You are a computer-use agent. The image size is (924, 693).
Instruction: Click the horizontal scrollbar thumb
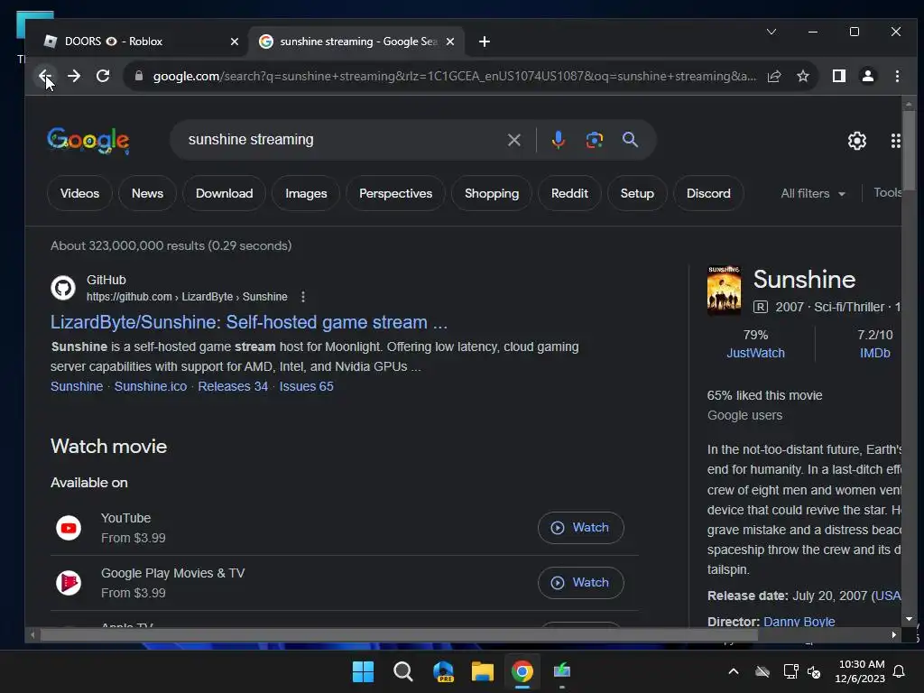pyautogui.click(x=399, y=634)
